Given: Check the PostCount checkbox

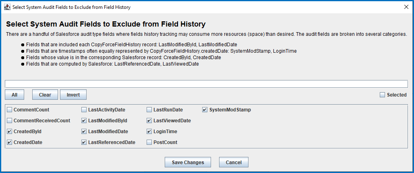Looking at the screenshot, I should (149, 142).
